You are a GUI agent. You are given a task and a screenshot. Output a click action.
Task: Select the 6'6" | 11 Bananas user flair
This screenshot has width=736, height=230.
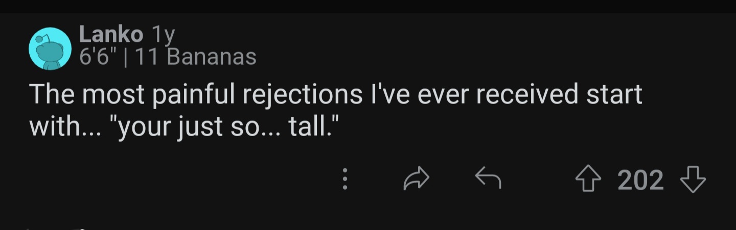[x=168, y=57]
